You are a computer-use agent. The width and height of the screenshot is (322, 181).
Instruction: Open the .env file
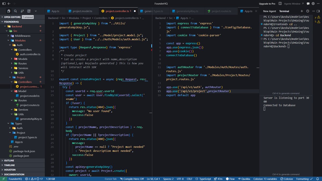point(22,146)
